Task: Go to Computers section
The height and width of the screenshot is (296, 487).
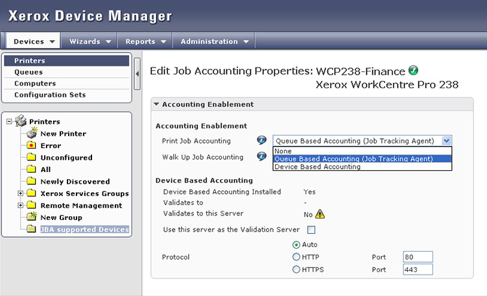Action: (66, 84)
